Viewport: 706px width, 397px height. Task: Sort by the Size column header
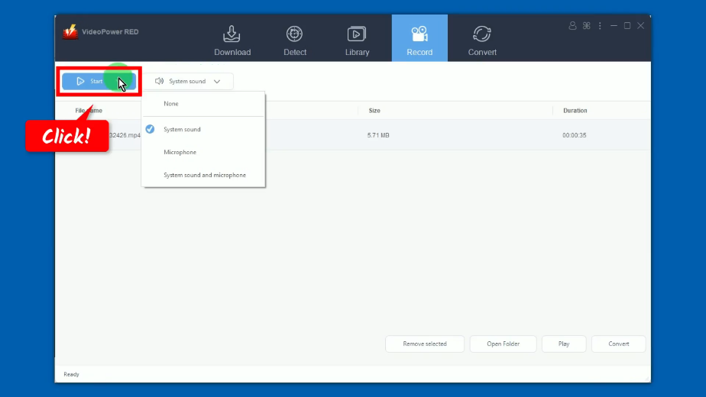374,110
